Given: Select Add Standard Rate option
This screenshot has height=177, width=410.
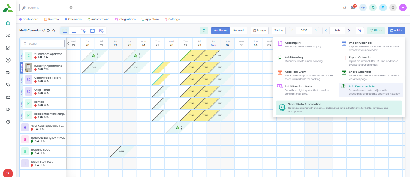Looking at the screenshot, I should pyautogui.click(x=306, y=90).
